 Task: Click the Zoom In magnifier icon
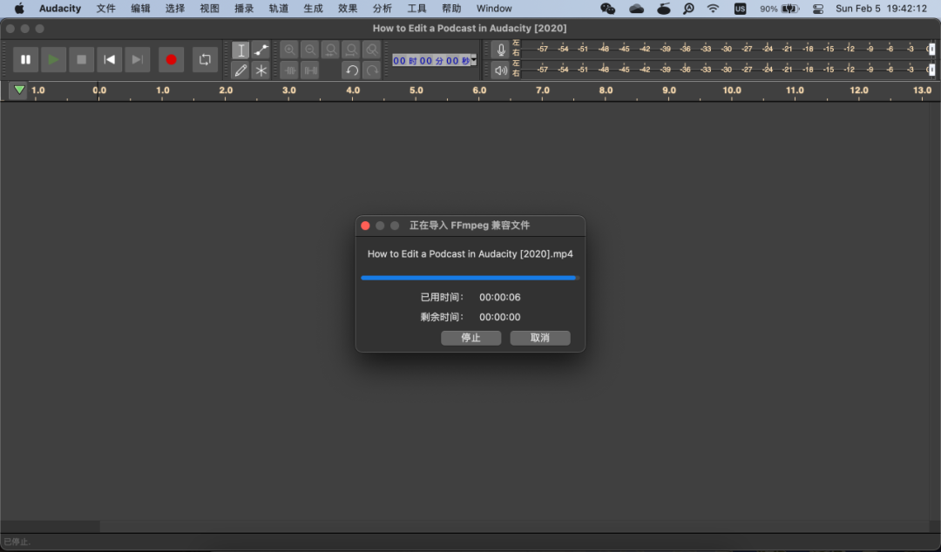tap(289, 50)
